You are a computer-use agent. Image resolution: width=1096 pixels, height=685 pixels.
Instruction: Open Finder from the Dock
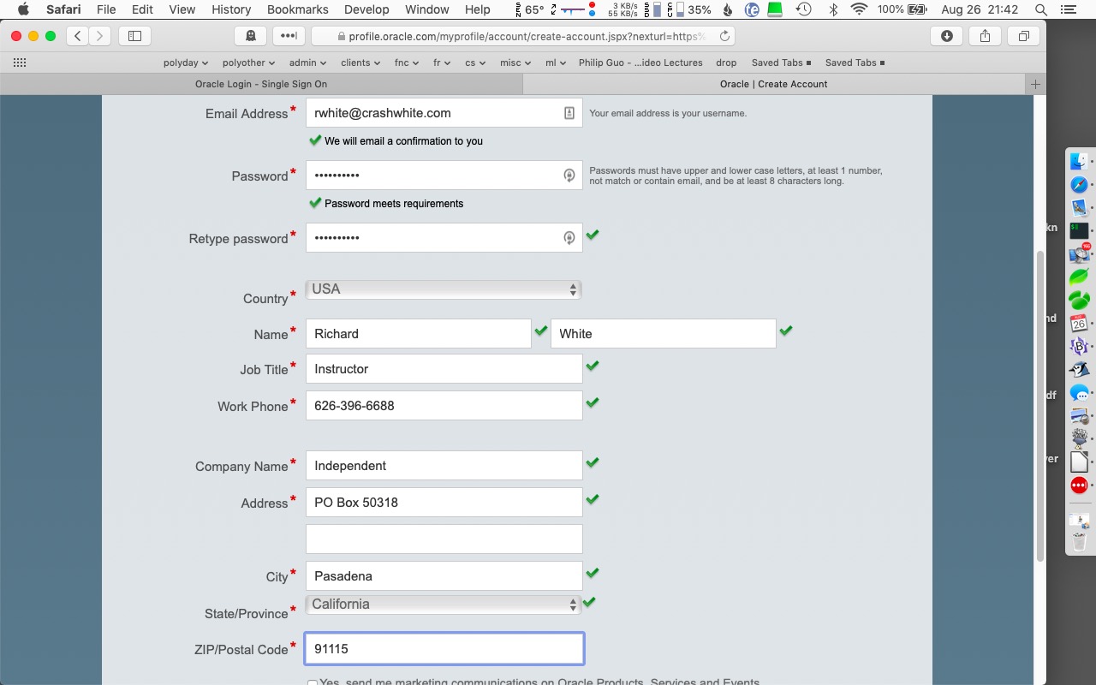[1079, 161]
